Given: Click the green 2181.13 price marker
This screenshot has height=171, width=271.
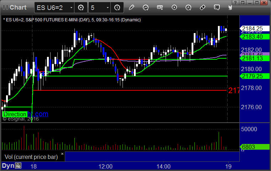Looking at the screenshot, I should click(x=254, y=58).
